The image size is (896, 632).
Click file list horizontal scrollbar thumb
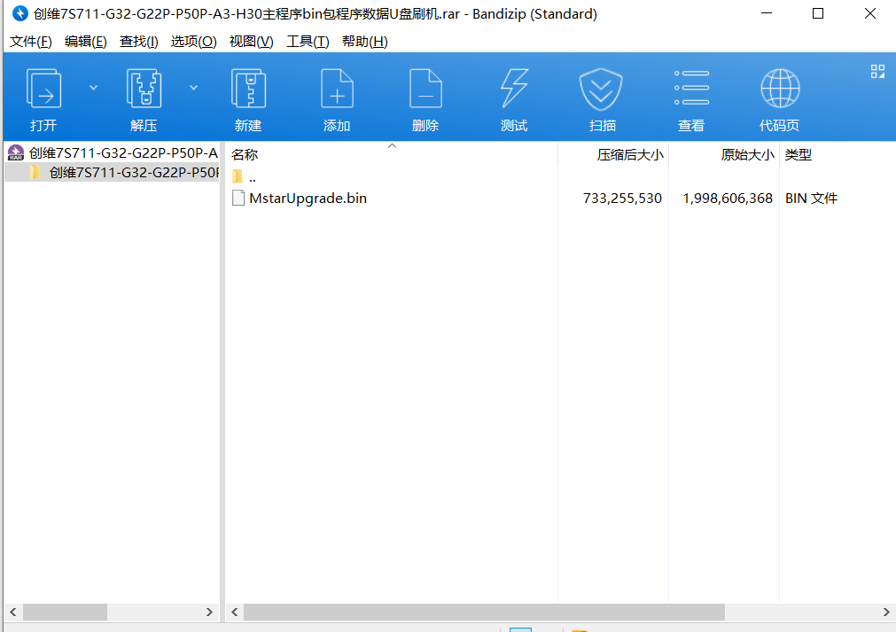[484, 612]
